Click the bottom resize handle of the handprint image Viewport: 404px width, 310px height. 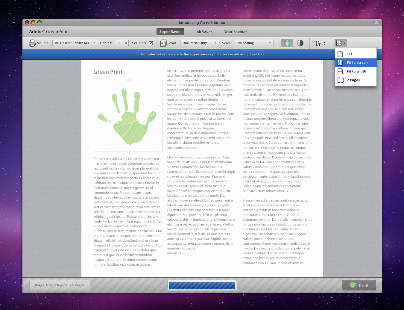[x=128, y=152]
